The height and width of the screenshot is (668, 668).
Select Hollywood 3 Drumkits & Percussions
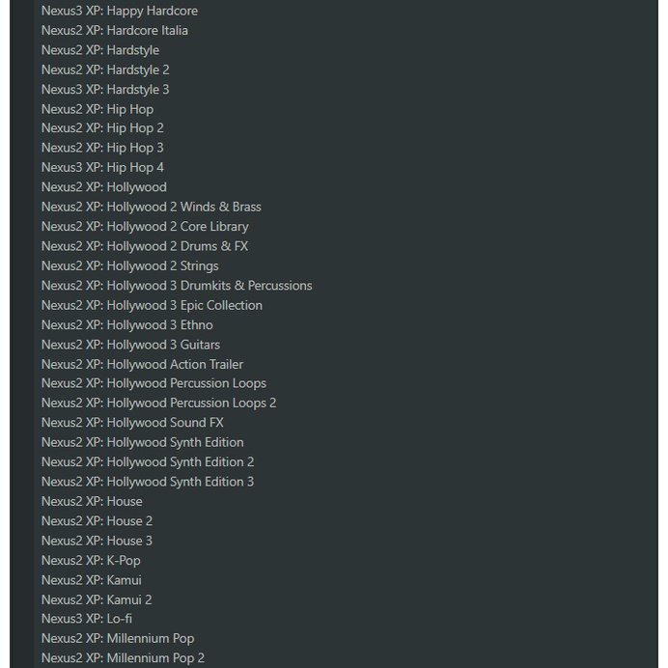click(177, 286)
